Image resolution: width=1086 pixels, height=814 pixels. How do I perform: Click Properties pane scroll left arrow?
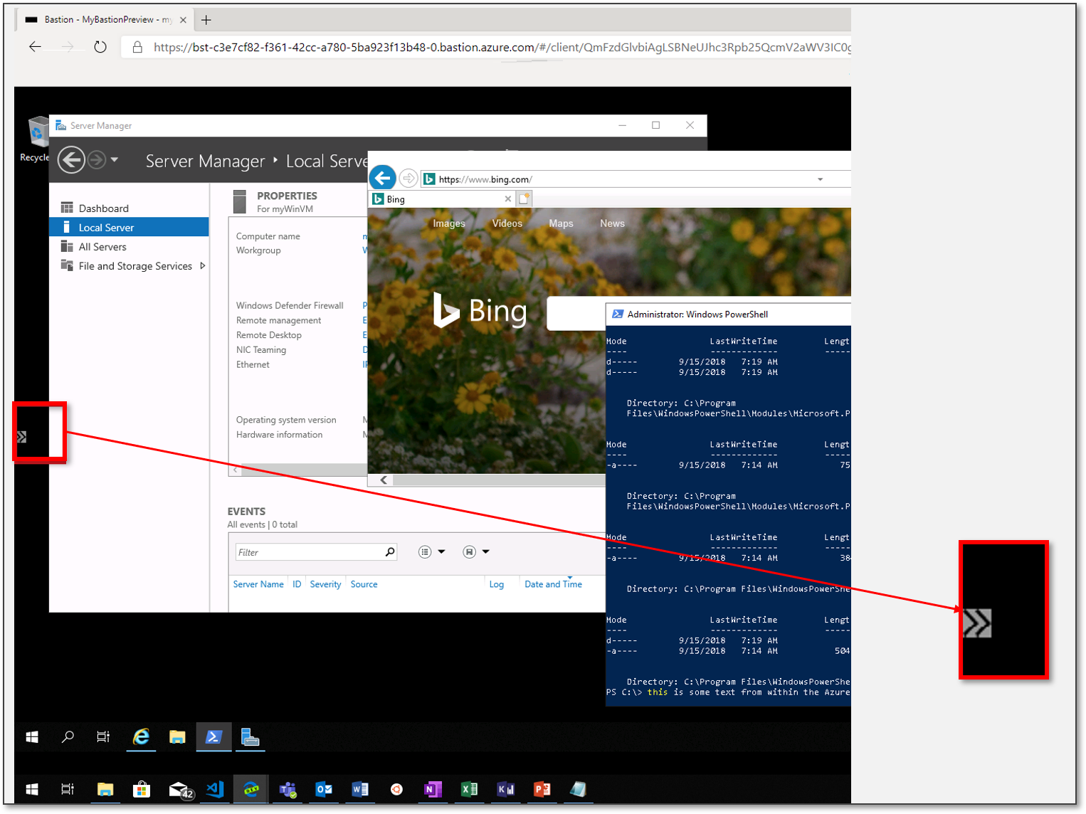[x=236, y=470]
